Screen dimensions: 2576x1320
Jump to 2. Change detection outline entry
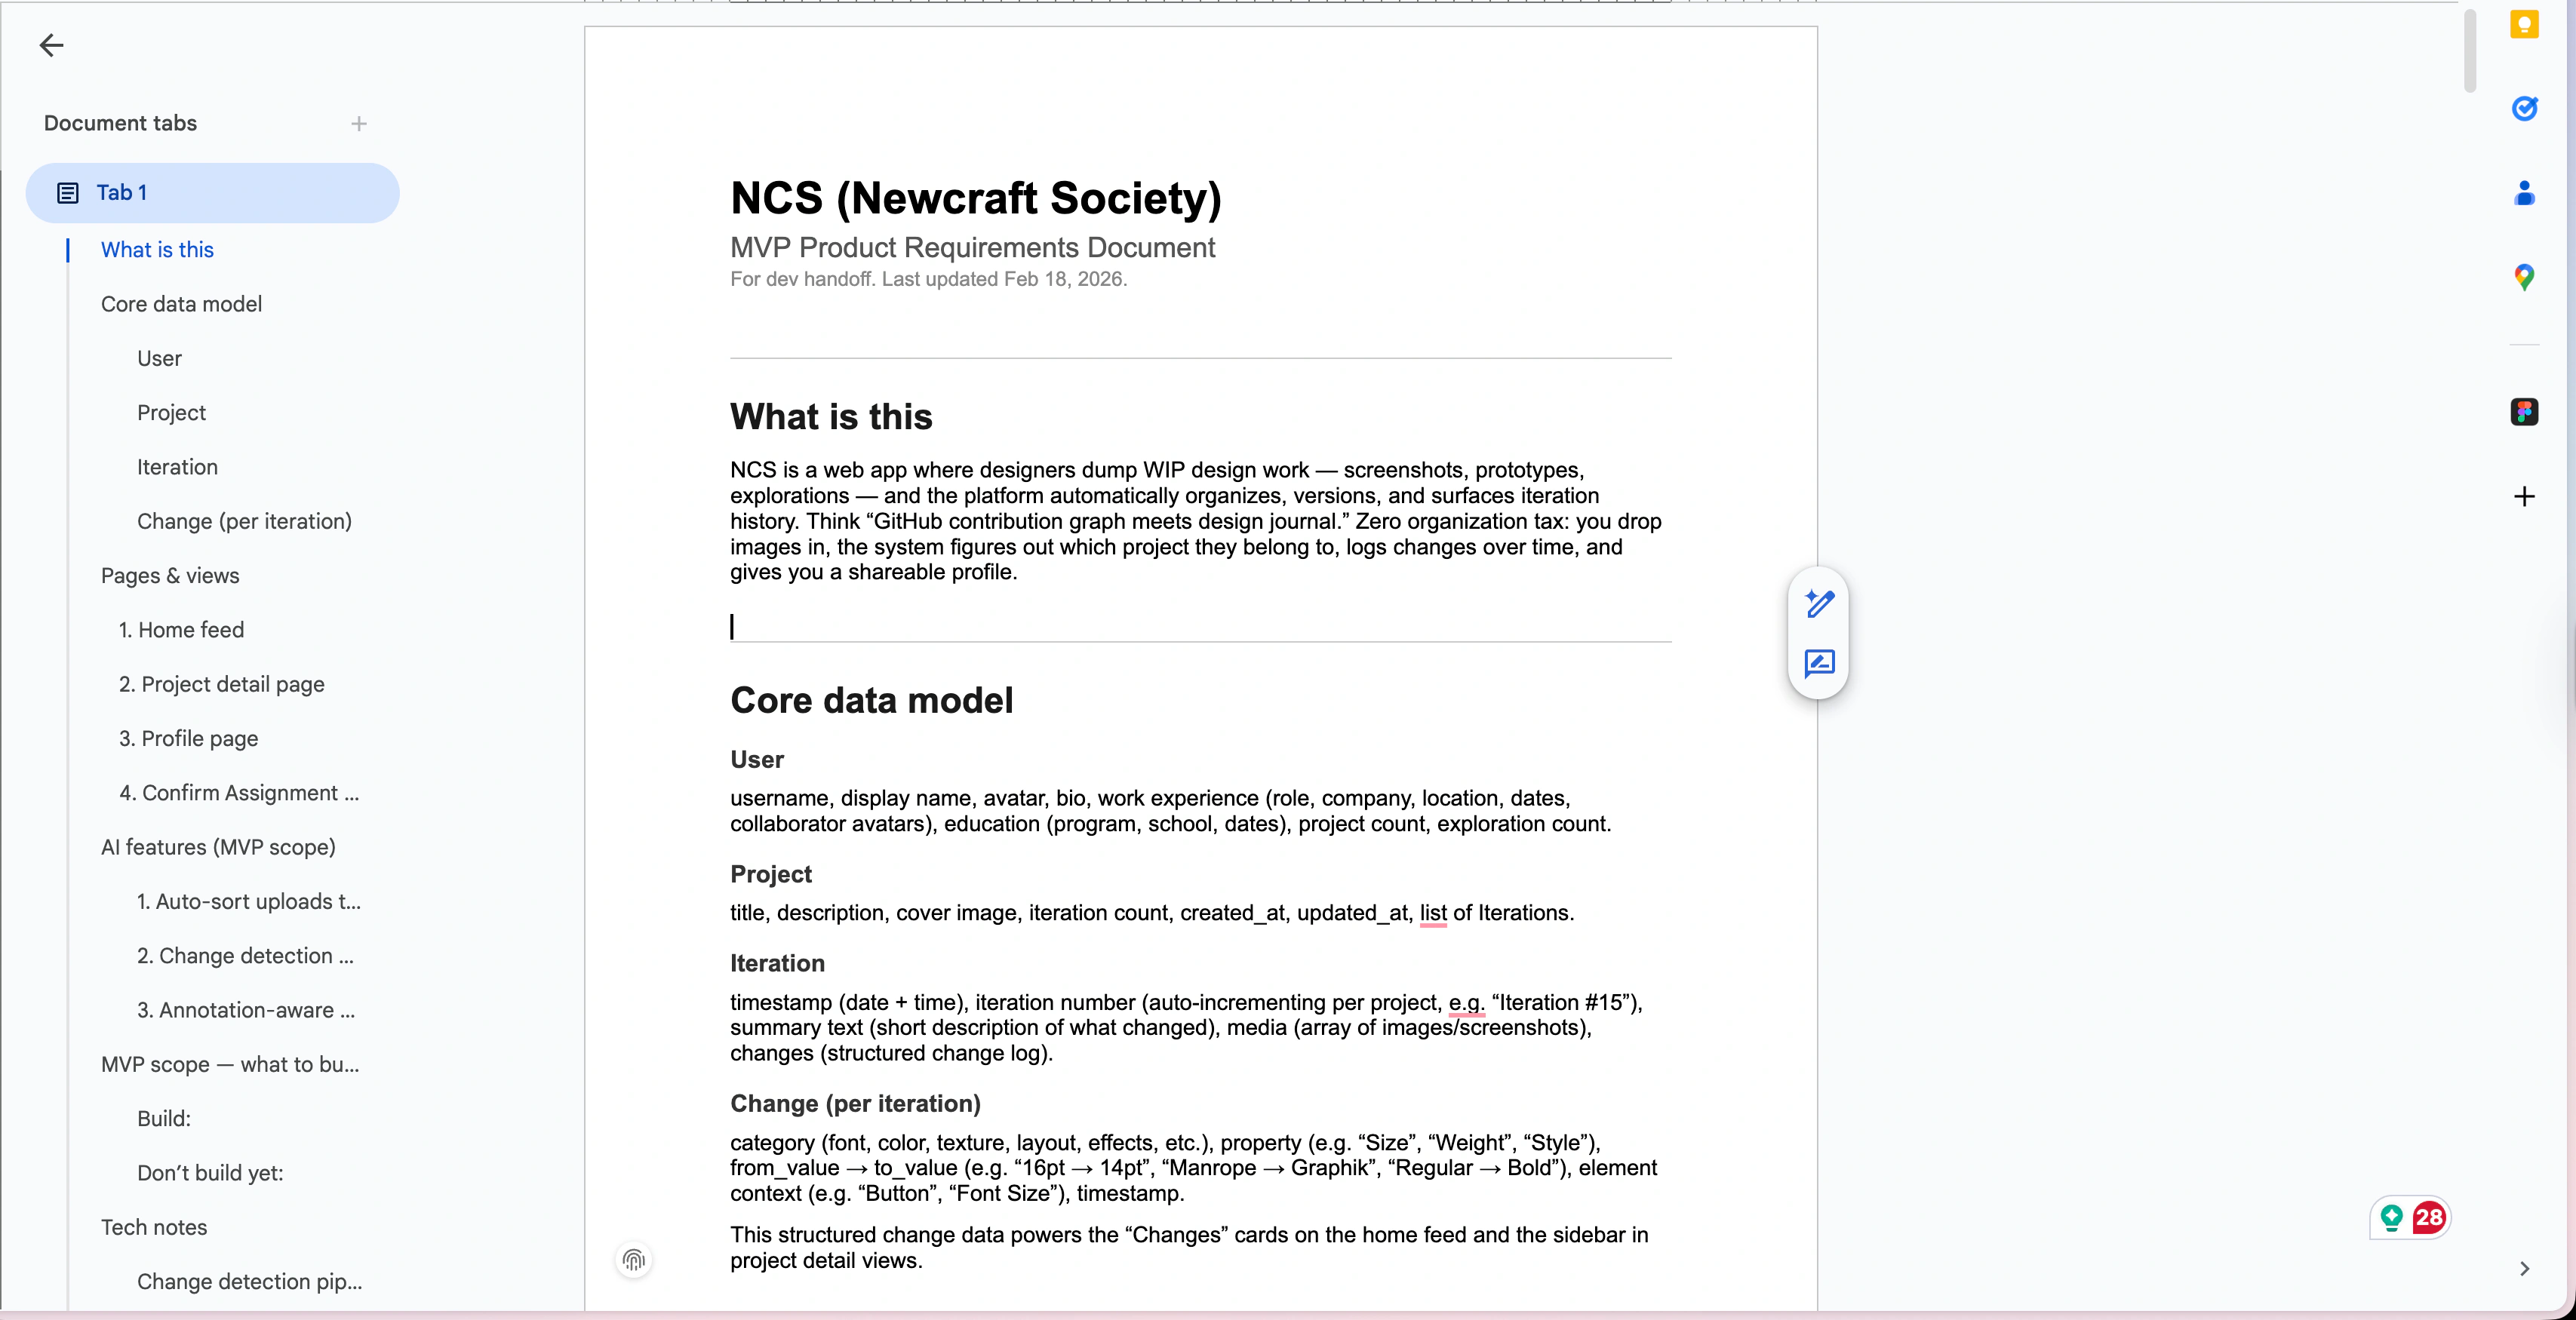coord(245,956)
